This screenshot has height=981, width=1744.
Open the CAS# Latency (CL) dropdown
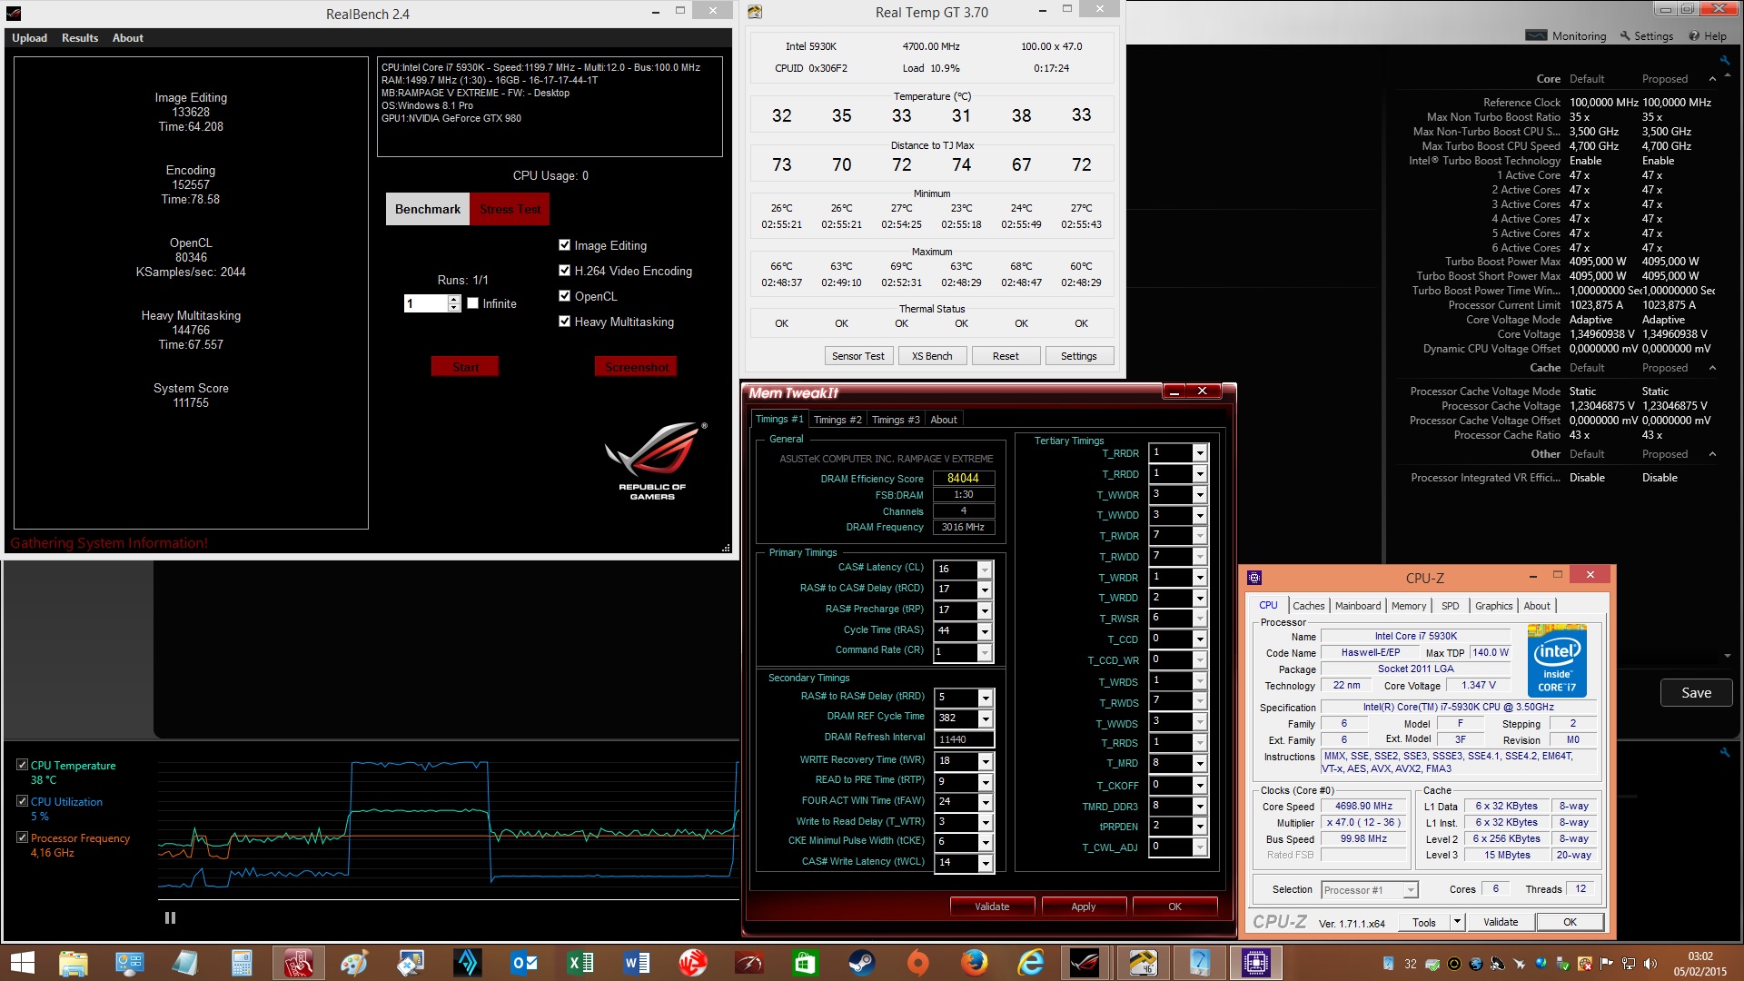coord(985,570)
